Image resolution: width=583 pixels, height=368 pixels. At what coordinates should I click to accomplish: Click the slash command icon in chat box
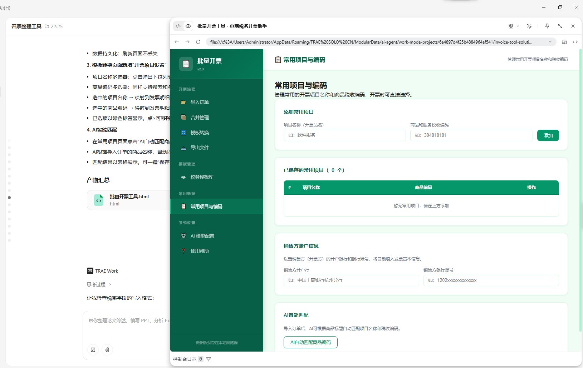[x=93, y=350]
